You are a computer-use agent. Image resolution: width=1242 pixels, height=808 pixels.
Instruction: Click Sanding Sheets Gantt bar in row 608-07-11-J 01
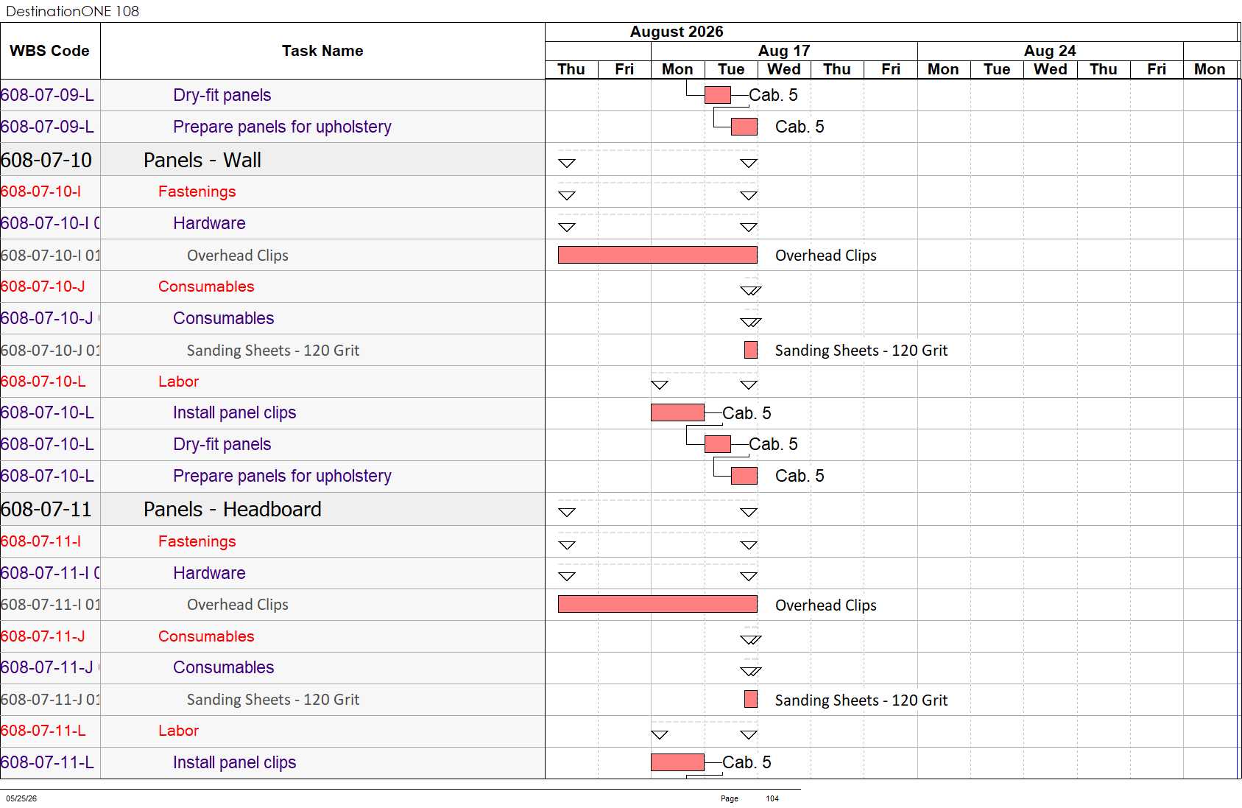coord(751,699)
